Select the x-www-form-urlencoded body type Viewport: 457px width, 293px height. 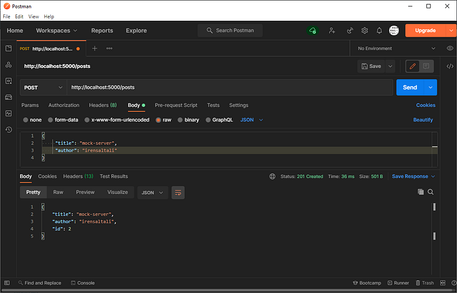click(117, 119)
